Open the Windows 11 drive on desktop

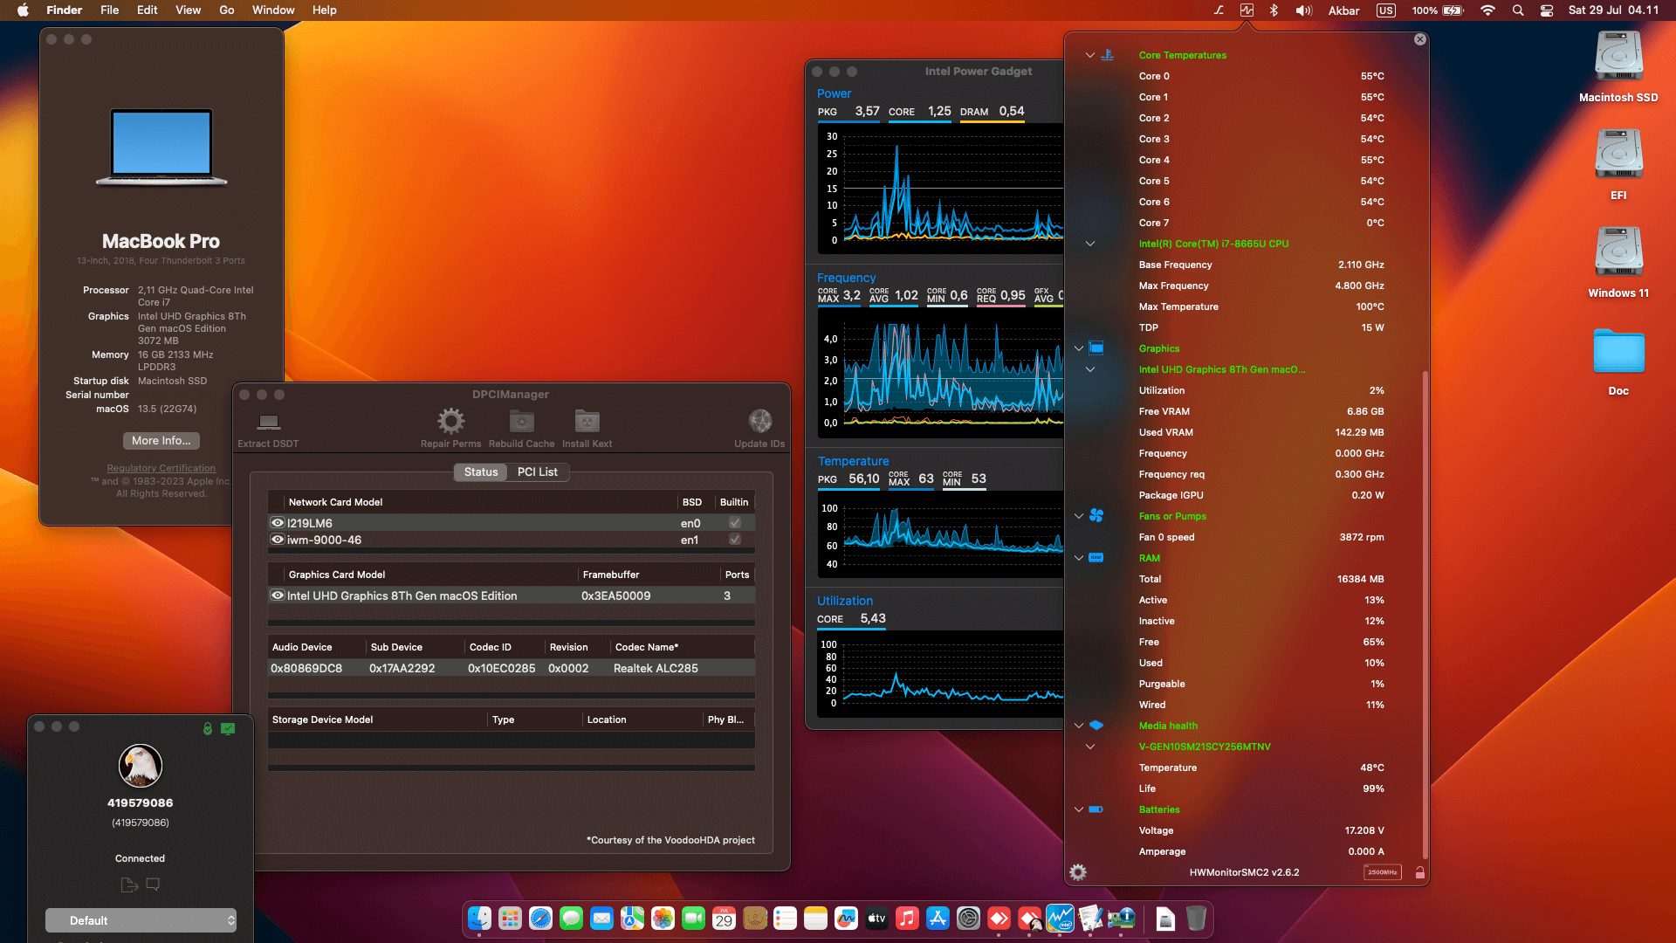pyautogui.click(x=1618, y=262)
